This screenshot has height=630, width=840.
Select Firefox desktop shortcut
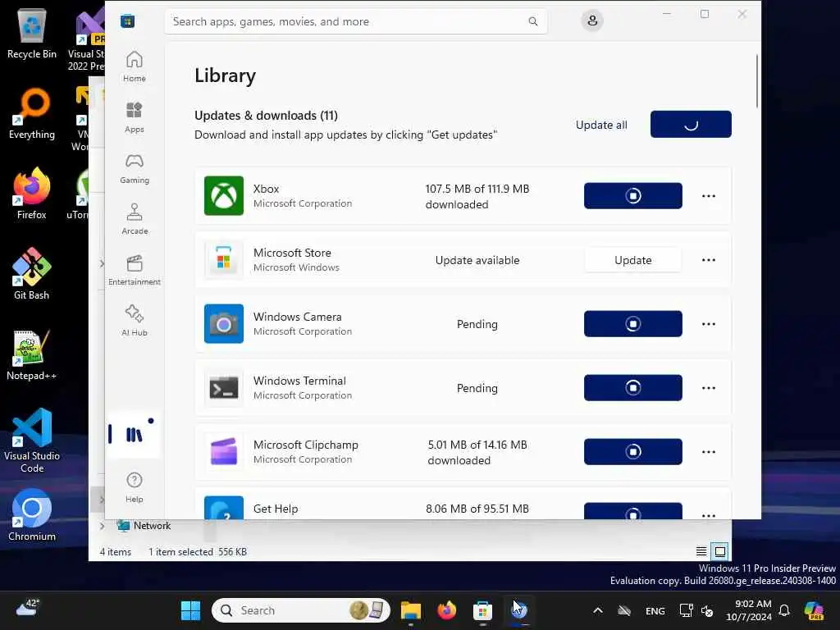32,194
